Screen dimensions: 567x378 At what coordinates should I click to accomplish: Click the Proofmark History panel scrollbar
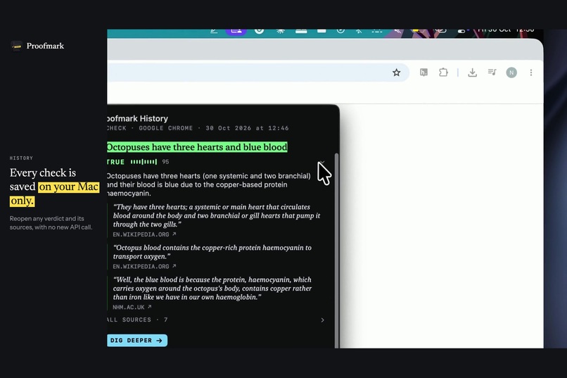tap(337, 250)
